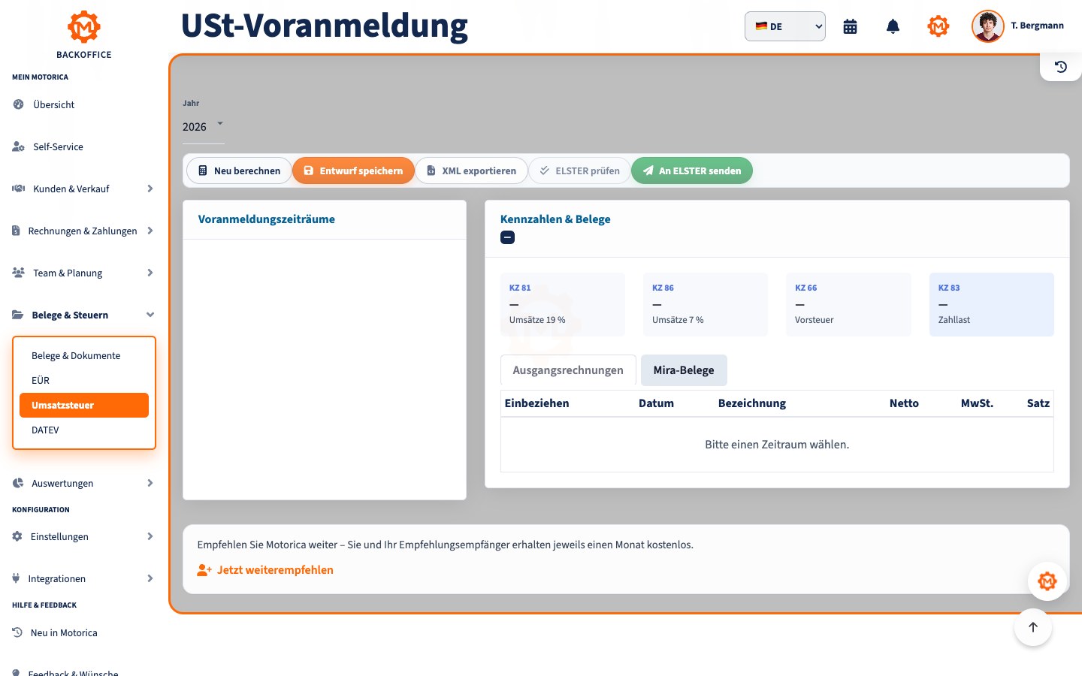Expand Team & Planung chevron
The height and width of the screenshot is (676, 1082).
(x=150, y=273)
